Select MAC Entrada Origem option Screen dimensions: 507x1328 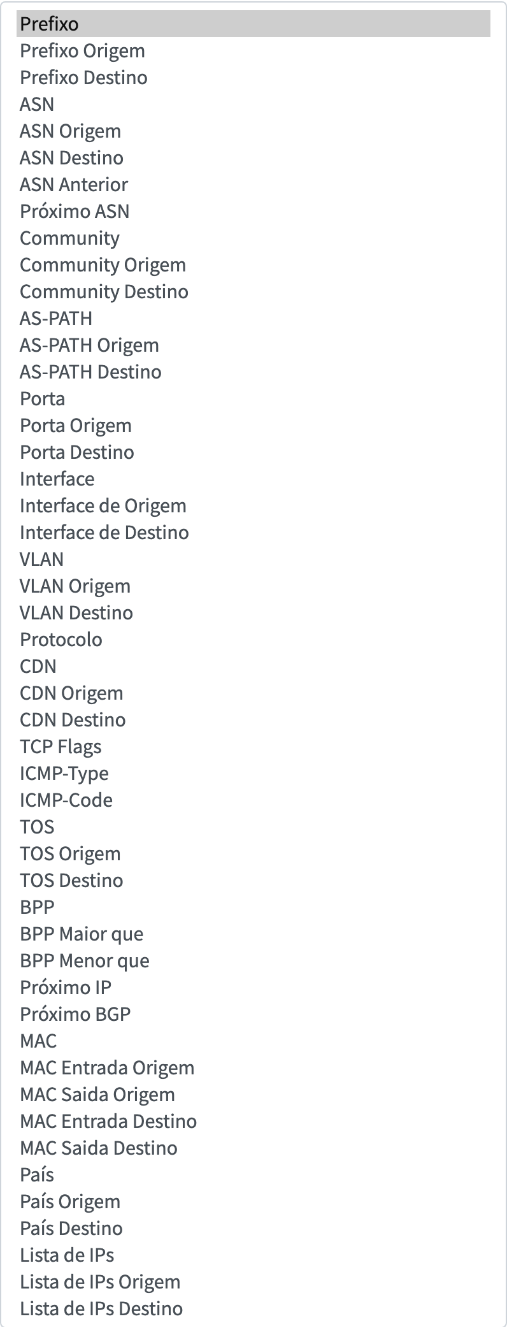253,1067
